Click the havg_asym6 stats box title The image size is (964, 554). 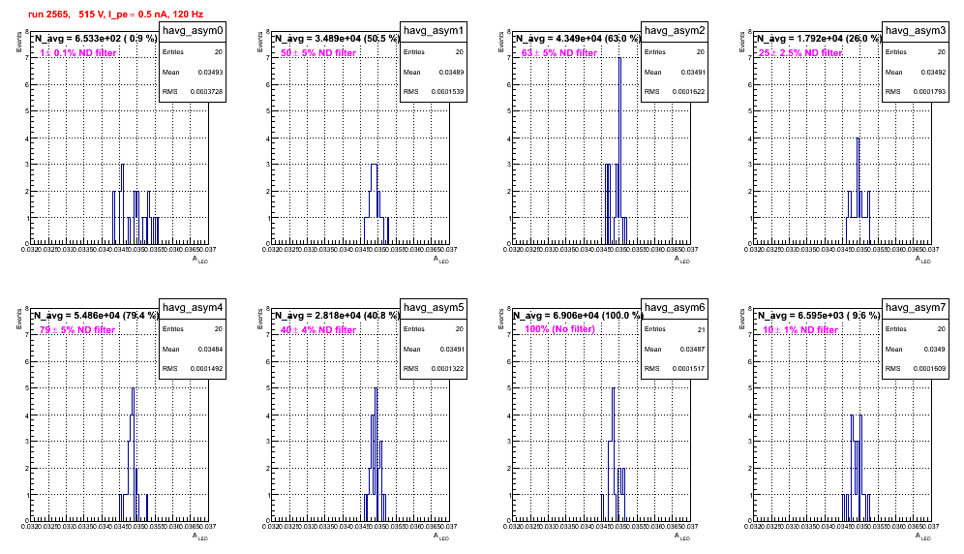pos(675,308)
